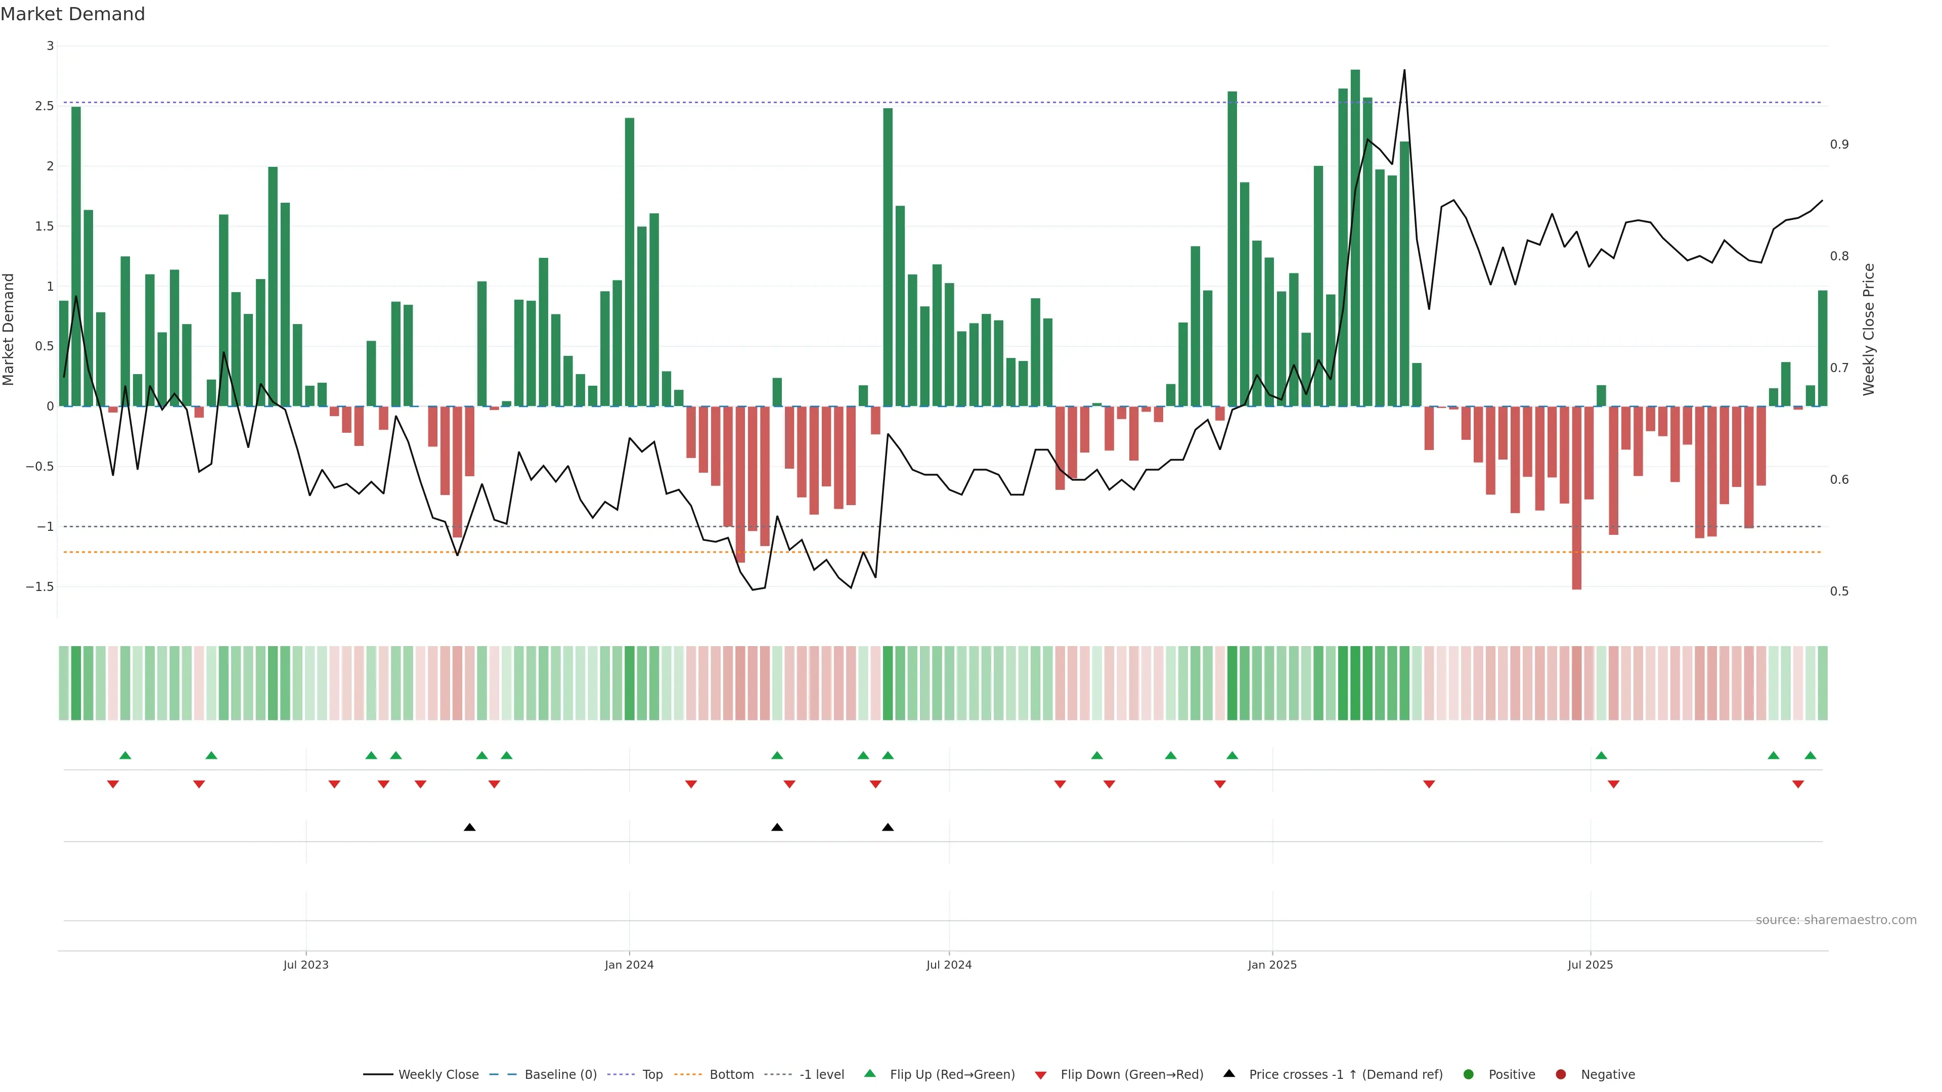Toggle the Flip Down red triangle legend
This screenshot has height=1092, width=1942.
click(1040, 1075)
